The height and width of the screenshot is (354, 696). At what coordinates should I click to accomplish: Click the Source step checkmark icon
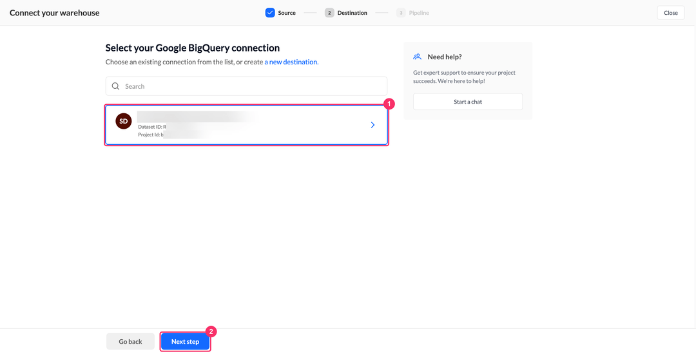(x=270, y=13)
